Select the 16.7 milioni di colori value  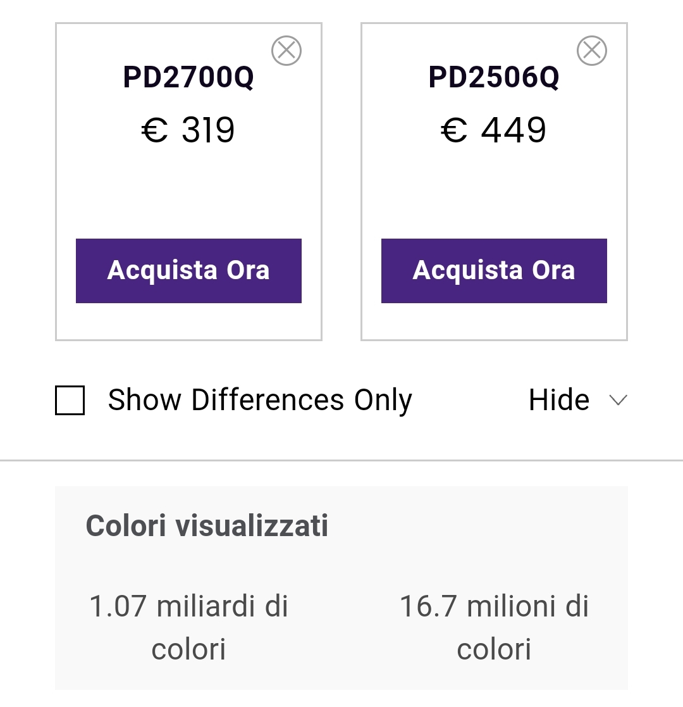point(495,627)
